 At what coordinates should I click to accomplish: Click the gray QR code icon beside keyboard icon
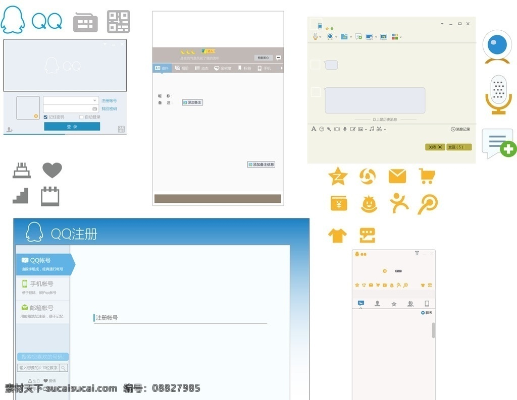pos(118,22)
